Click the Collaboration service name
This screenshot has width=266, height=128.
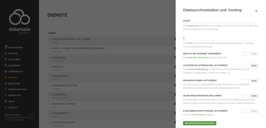(59, 95)
